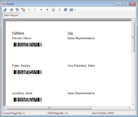Viewport: 138px width, 117px height.
Task: Select the Main Report tab
Action: coord(11,15)
